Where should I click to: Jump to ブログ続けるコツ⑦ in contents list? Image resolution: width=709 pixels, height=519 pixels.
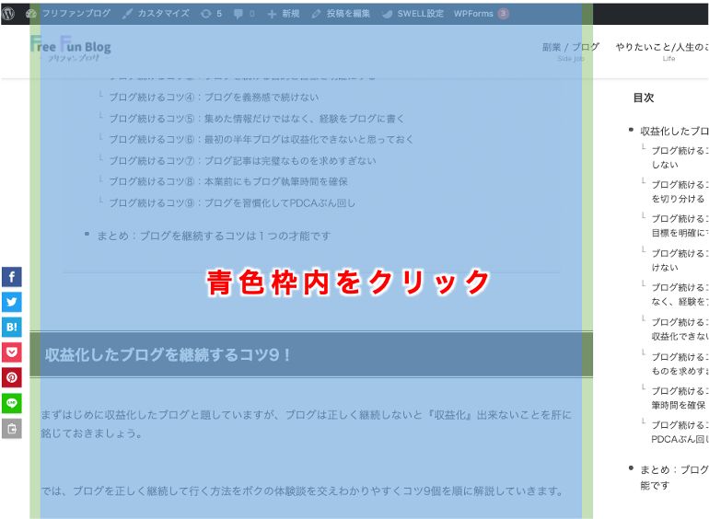[x=242, y=160]
